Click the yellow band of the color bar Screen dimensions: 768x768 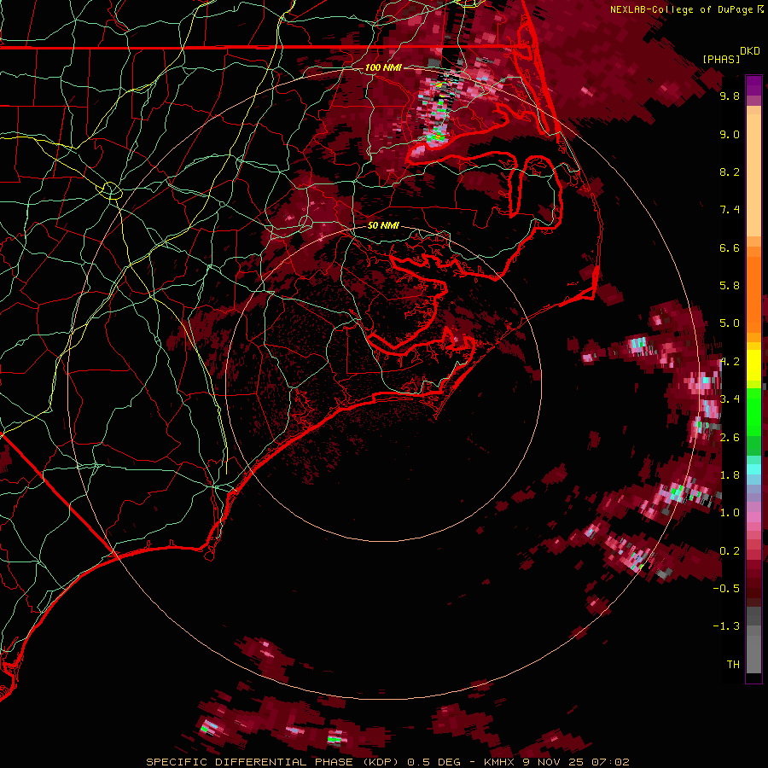pyautogui.click(x=753, y=365)
